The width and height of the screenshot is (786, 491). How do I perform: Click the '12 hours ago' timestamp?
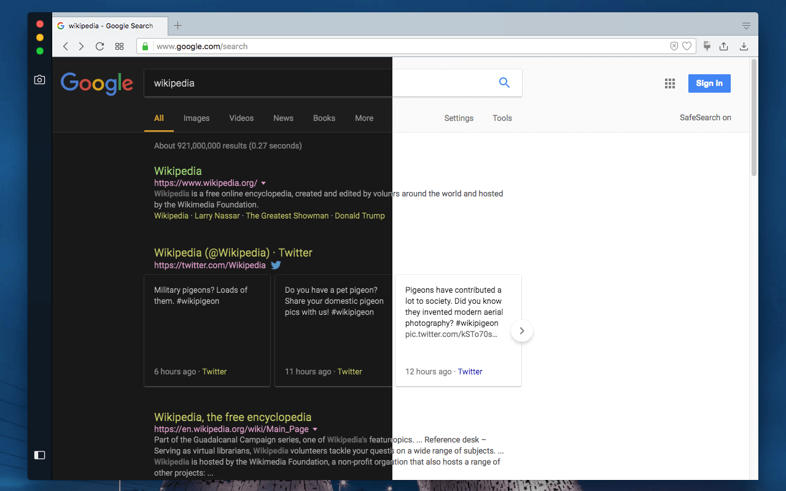tap(429, 372)
